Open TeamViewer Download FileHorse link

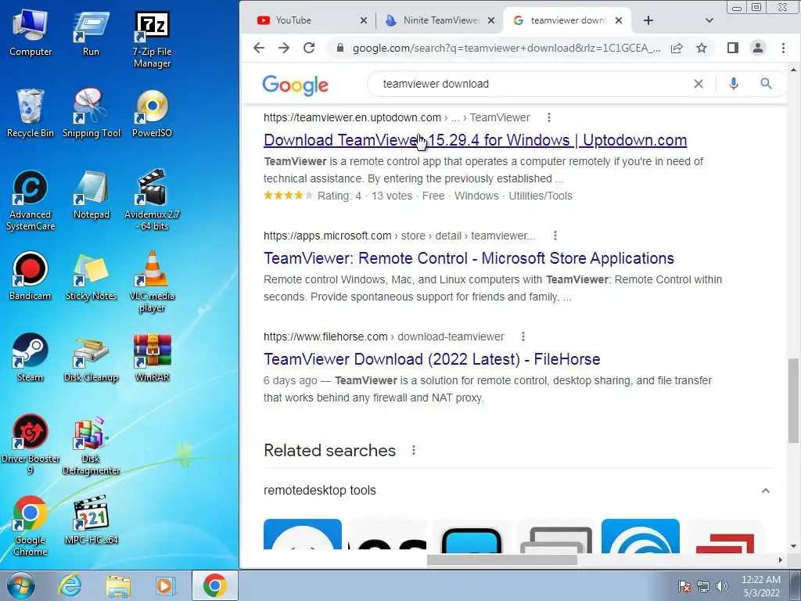click(x=432, y=359)
